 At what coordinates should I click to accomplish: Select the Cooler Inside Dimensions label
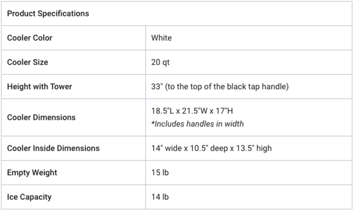pyautogui.click(x=53, y=148)
